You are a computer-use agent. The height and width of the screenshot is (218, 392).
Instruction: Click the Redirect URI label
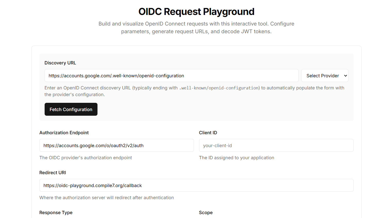53,173
